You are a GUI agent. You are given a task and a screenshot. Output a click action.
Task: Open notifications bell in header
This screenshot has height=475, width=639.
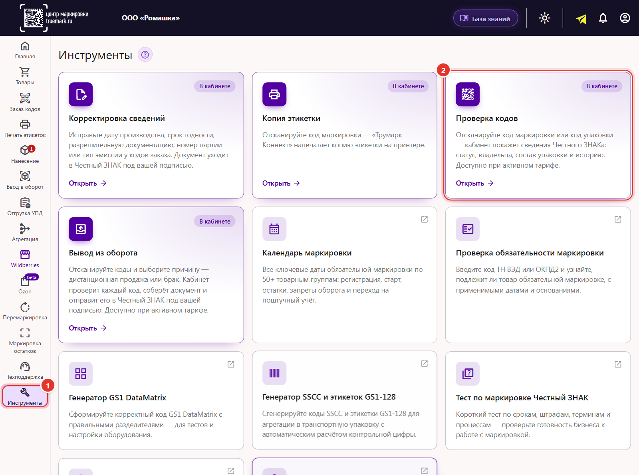pos(603,18)
